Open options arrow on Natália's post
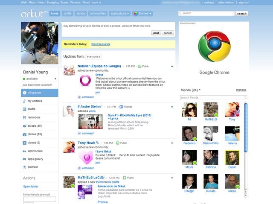Viewport: 273px width, 204px height. pyautogui.click(x=172, y=67)
